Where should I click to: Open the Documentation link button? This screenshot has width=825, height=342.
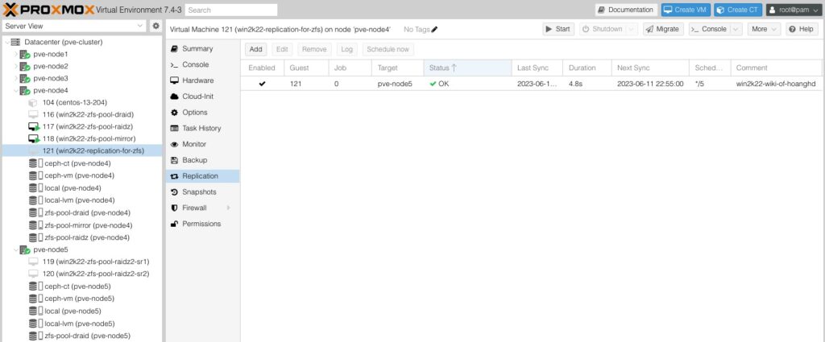click(x=626, y=10)
